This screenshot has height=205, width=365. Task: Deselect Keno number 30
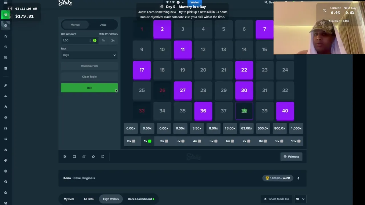point(244,91)
